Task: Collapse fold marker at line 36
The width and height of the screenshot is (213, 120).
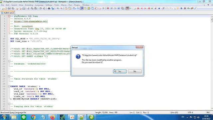Action: (x=9, y=104)
